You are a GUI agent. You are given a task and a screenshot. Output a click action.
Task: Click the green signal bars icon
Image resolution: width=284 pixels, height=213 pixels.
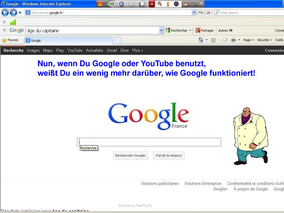click(13, 22)
